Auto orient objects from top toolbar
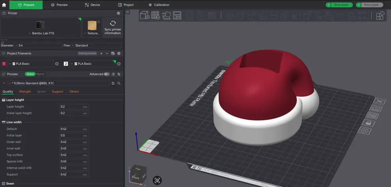391x187 pixels. pyautogui.click(x=167, y=16)
